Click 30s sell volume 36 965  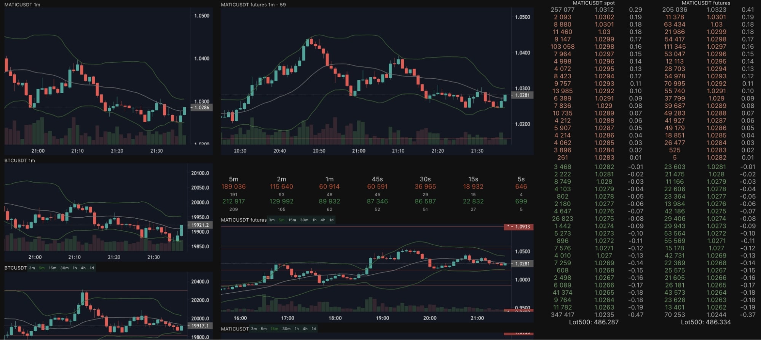tap(425, 187)
